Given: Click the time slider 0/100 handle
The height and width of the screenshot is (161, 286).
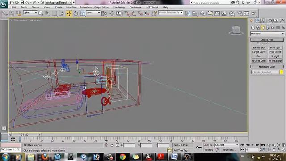Looking at the screenshot, I should click(x=25, y=135).
